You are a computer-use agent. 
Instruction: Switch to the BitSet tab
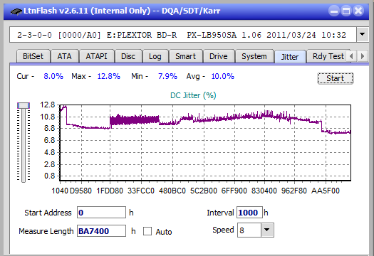tap(33, 56)
